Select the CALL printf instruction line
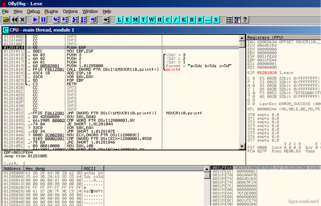321x206 pixels. tap(121, 69)
